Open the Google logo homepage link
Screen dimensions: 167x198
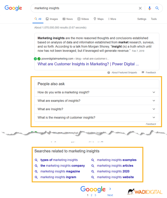[x=13, y=8]
